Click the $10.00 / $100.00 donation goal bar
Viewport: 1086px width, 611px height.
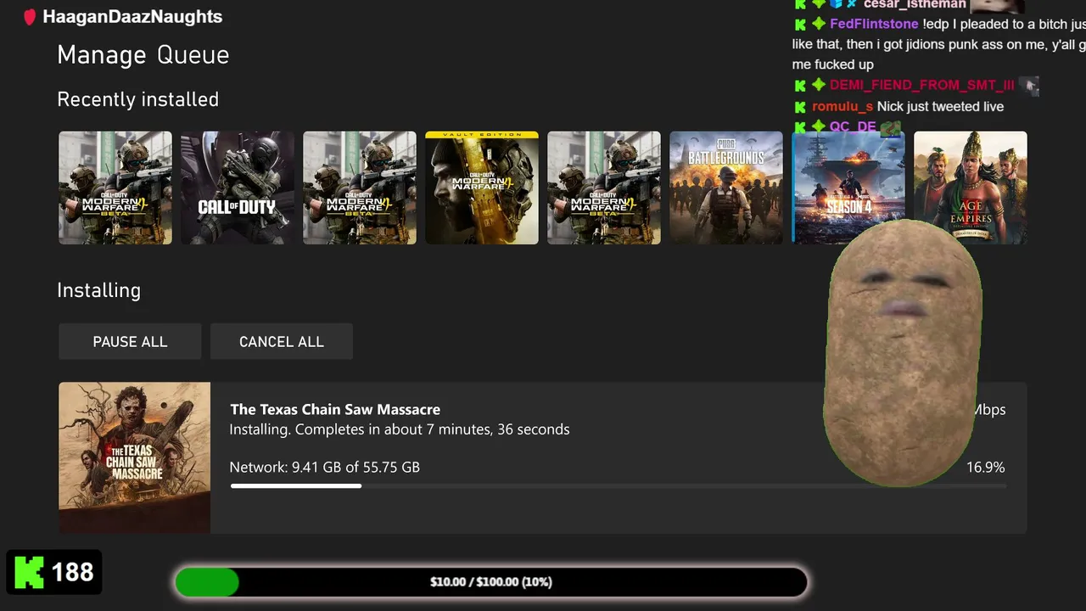[x=490, y=582]
